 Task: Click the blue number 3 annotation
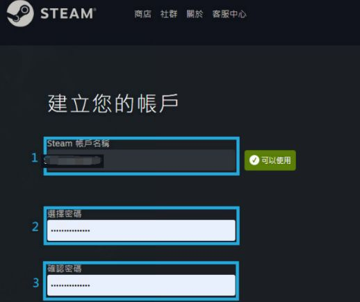[x=36, y=283]
